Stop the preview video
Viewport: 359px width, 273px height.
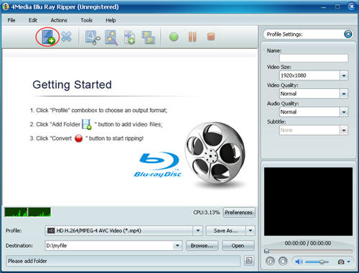pyautogui.click(x=283, y=262)
